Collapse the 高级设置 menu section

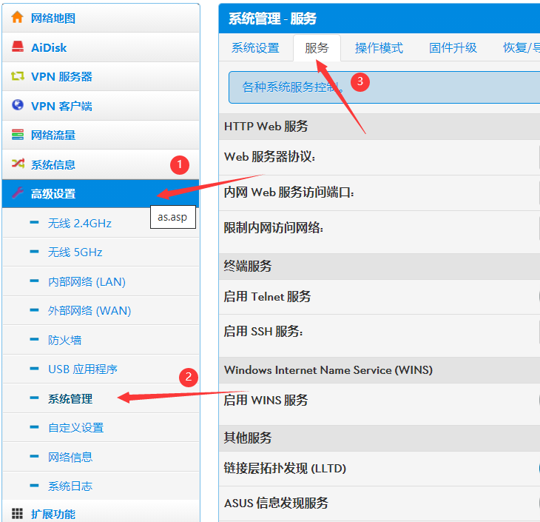coord(101,193)
